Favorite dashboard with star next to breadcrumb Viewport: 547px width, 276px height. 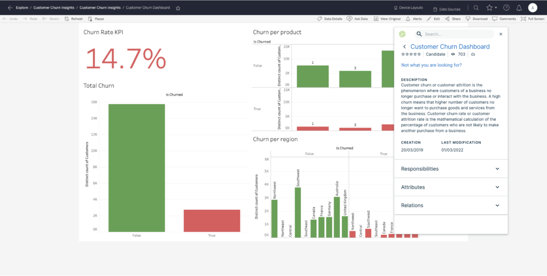pyautogui.click(x=178, y=8)
